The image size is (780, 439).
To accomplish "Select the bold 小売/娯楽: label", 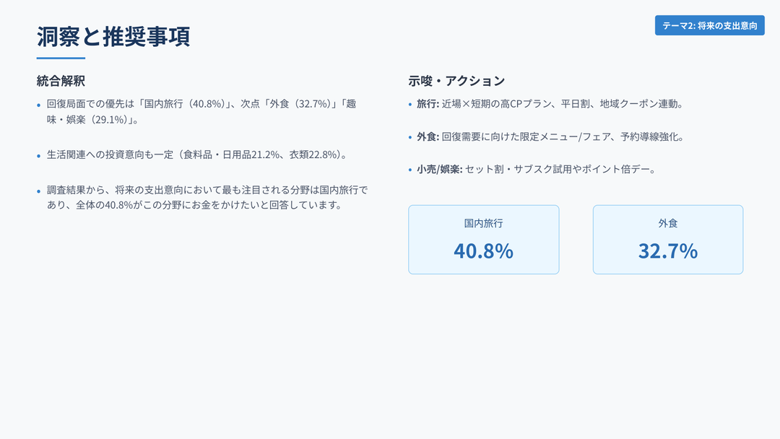I will click(439, 170).
